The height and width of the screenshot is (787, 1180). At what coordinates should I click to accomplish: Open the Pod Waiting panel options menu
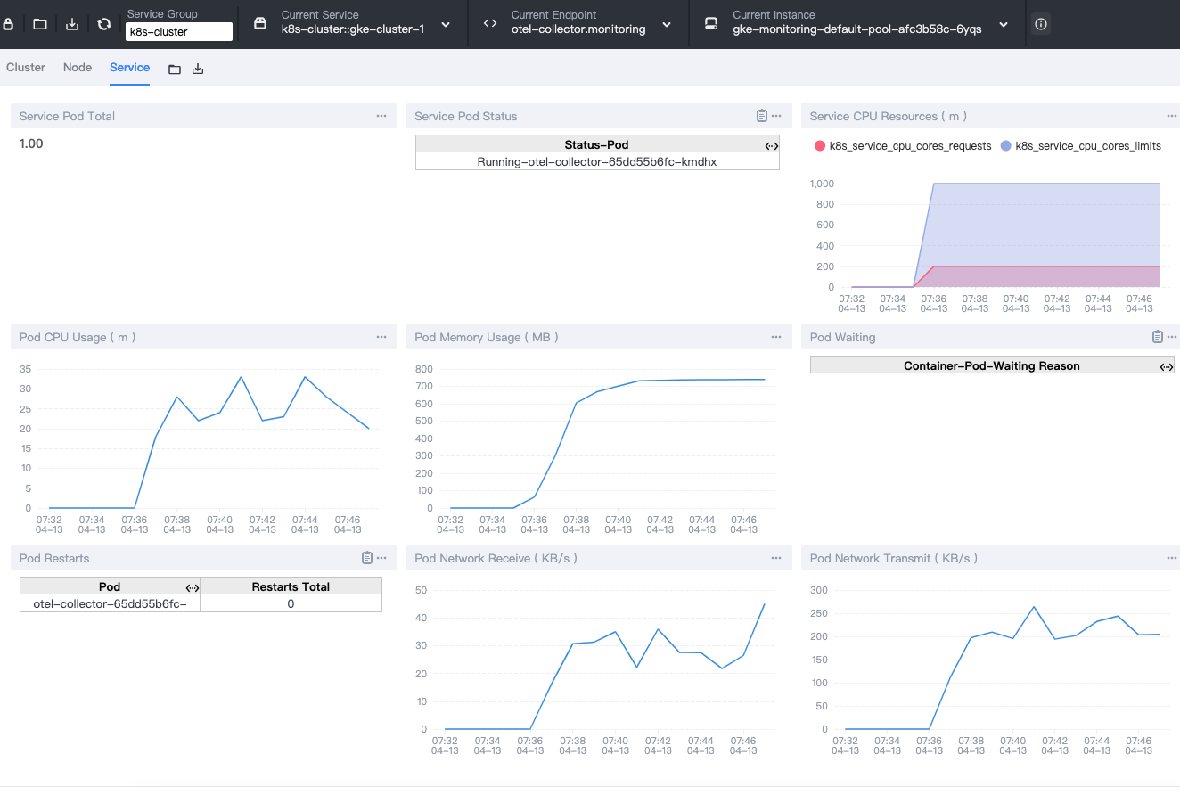coord(1172,337)
